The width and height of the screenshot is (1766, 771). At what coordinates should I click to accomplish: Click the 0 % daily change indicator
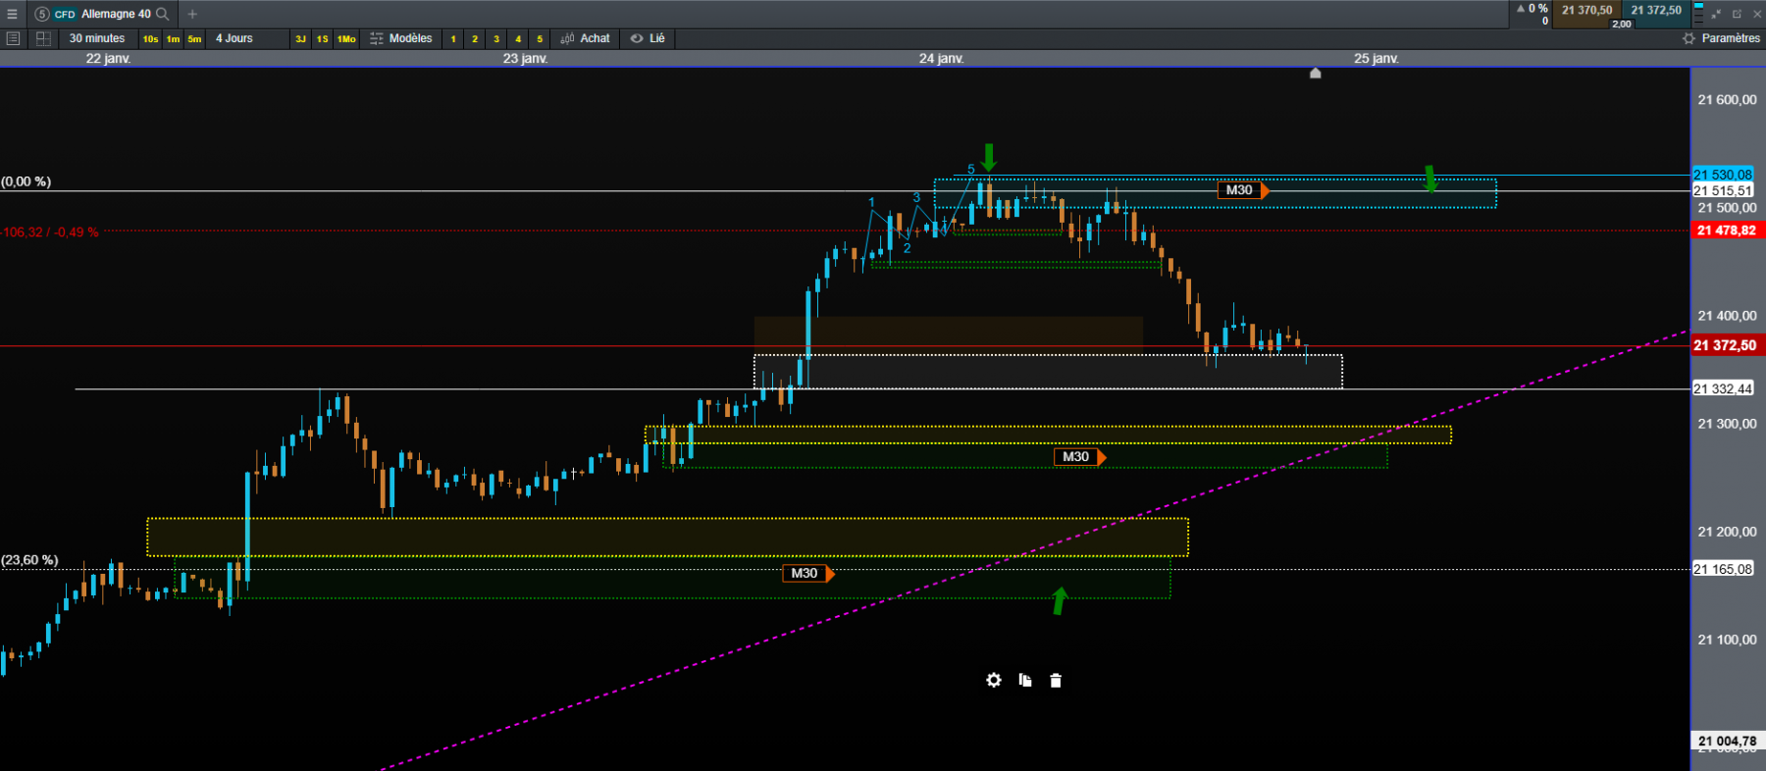[1532, 9]
